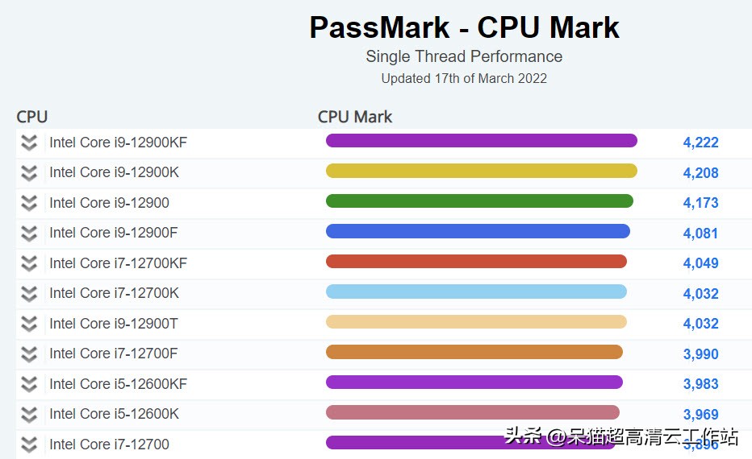Expand the Intel Core i9-12900K row chevron
Image resolution: width=752 pixels, height=459 pixels.
coord(29,172)
